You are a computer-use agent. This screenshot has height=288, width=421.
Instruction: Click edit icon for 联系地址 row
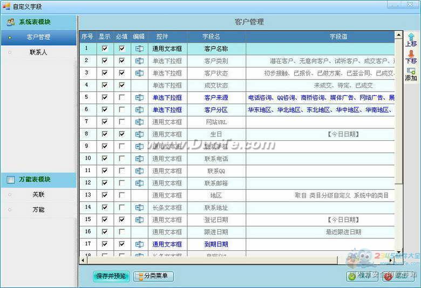point(139,208)
